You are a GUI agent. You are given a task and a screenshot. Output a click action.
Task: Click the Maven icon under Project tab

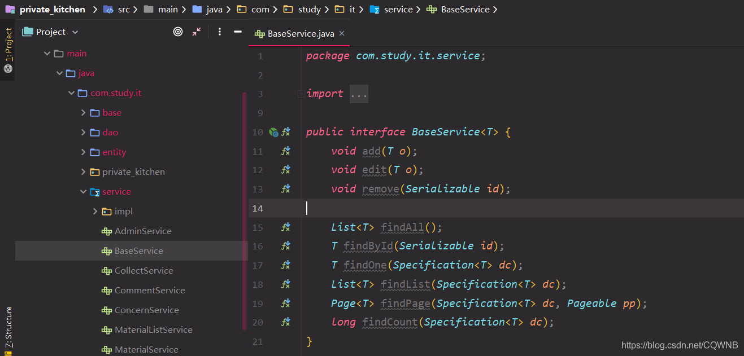8,68
